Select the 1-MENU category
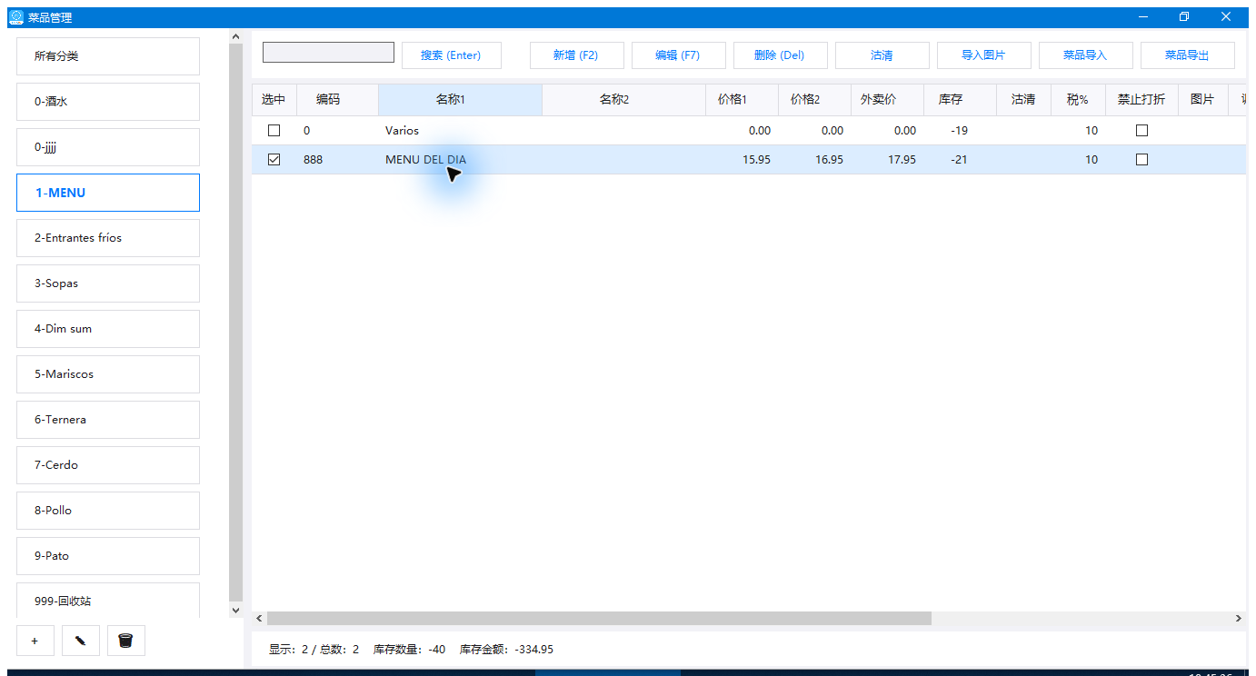 point(108,193)
